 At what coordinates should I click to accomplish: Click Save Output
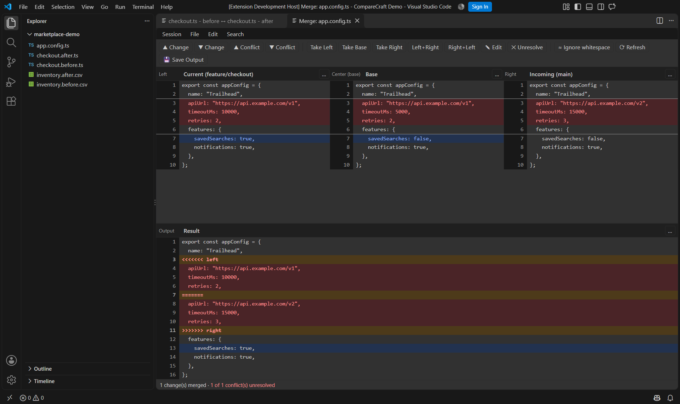click(x=184, y=60)
